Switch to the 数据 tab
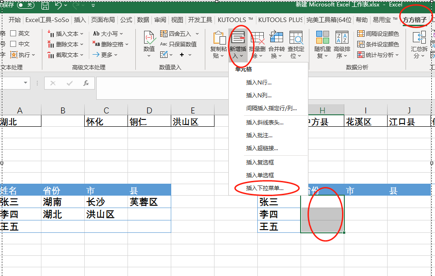Screen dimensions: 435x276 [143, 20]
